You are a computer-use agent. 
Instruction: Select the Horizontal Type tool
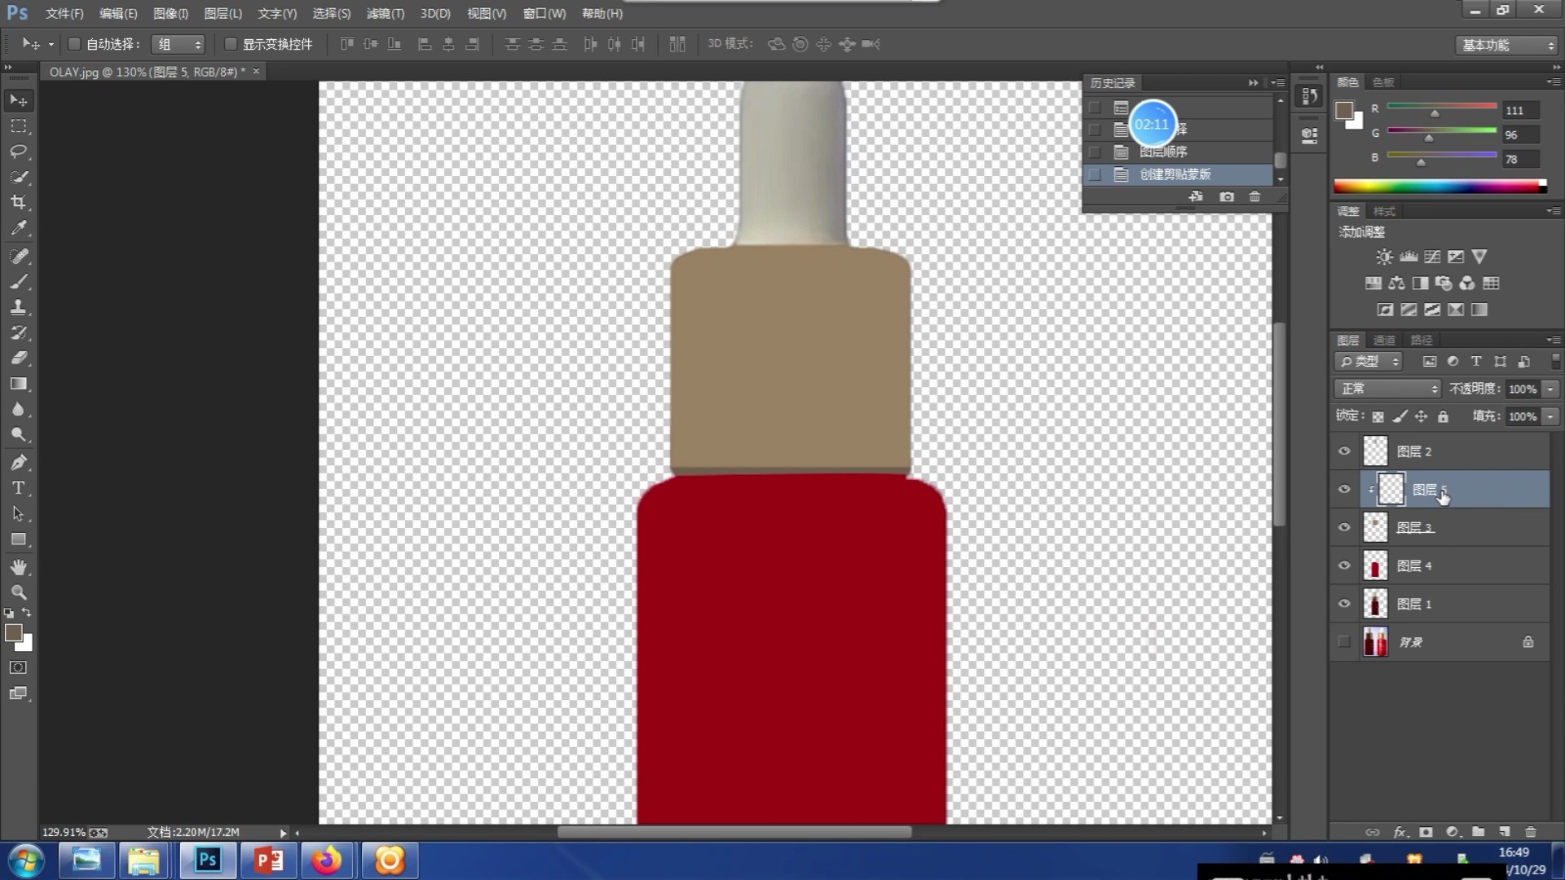coord(19,488)
